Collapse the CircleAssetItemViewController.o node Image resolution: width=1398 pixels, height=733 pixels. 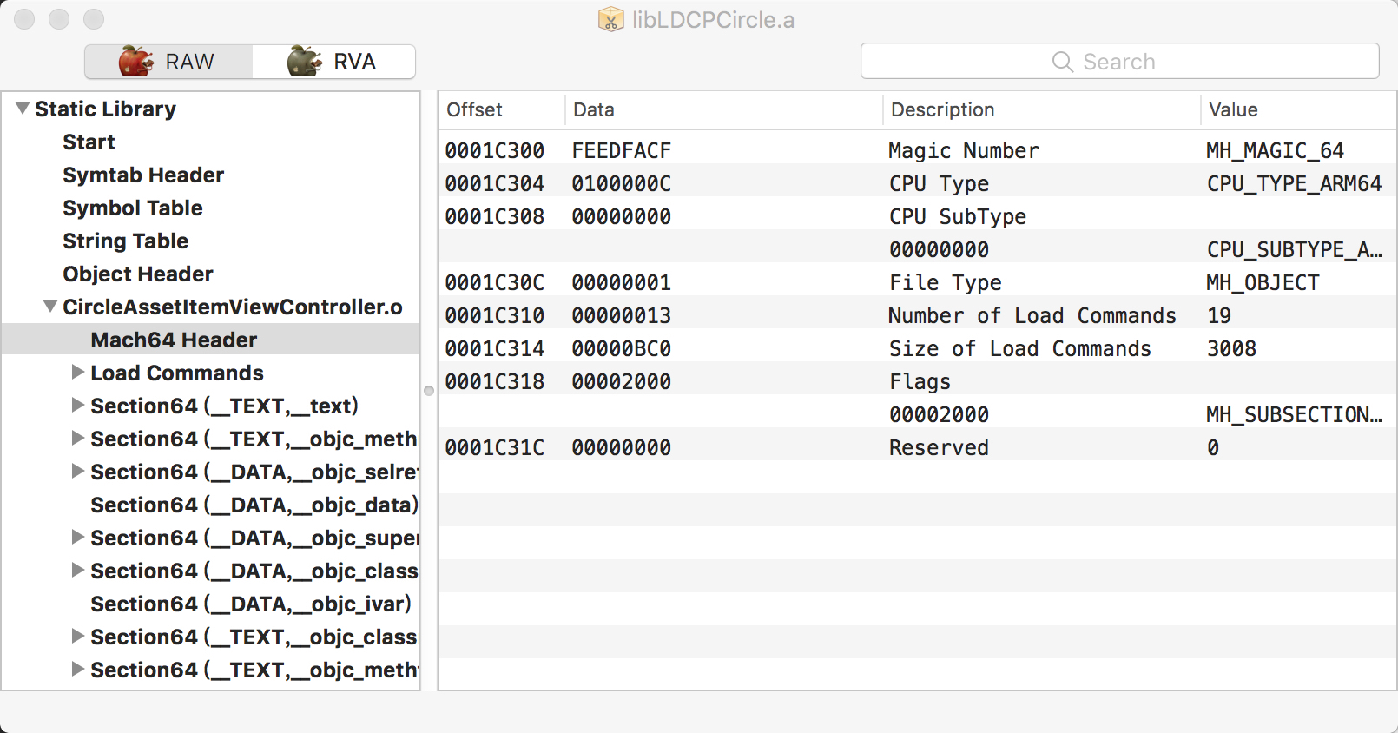pyautogui.click(x=50, y=306)
